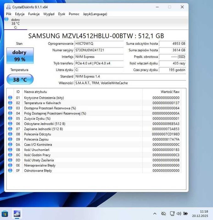Click the battery tray icon
Image resolution: width=213 pixels, height=220 pixels.
point(185,213)
